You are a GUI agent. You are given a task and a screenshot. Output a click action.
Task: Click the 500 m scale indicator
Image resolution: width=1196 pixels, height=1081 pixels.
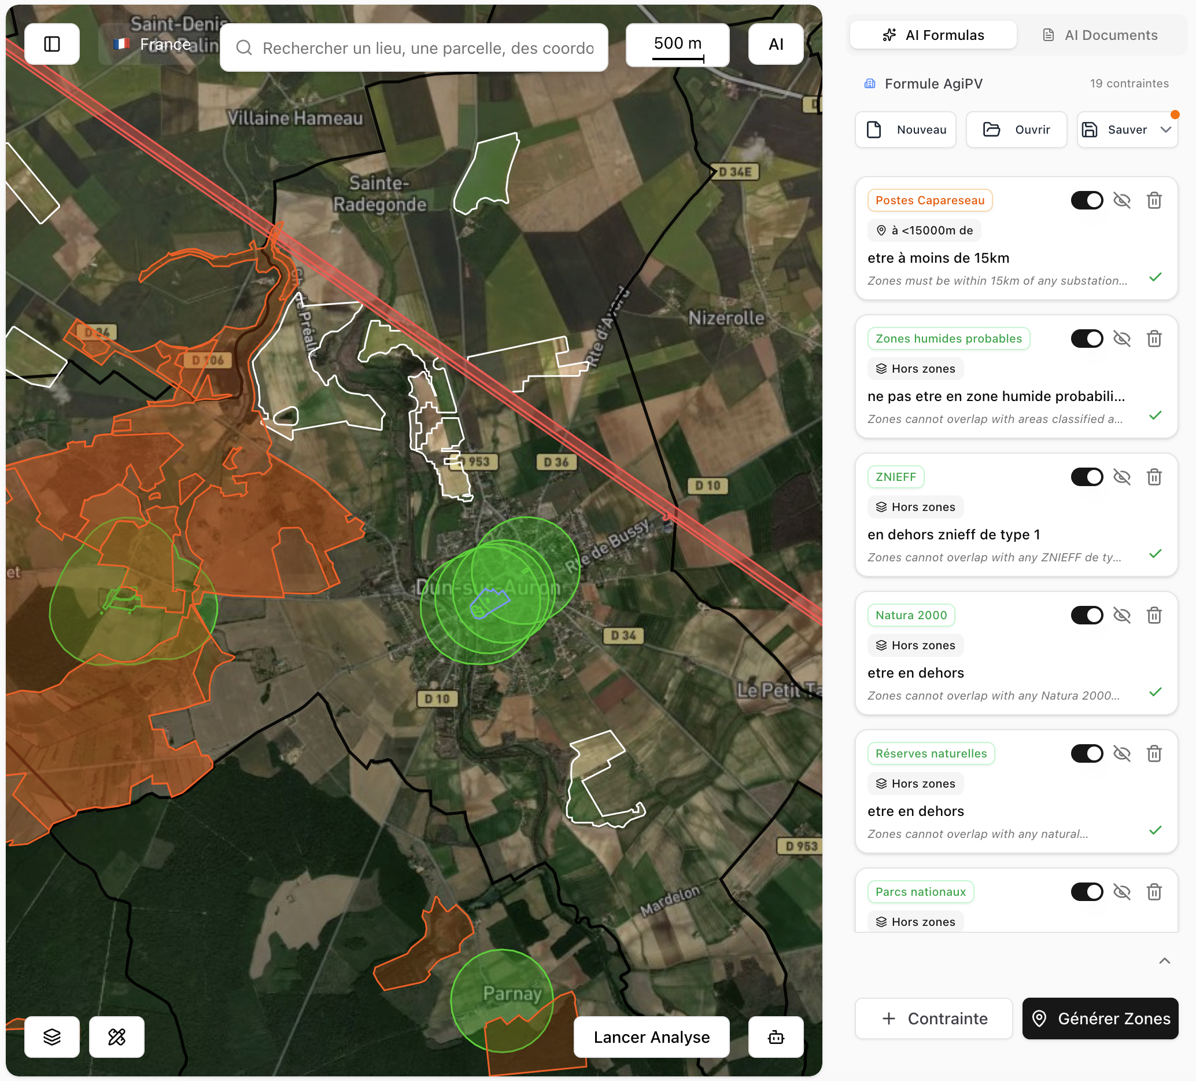click(677, 45)
